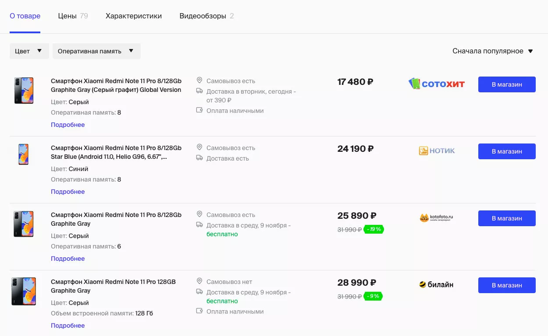The image size is (548, 336).
Task: Click "Подробнее" under the 17 480 ₽ offer
Action: (x=68, y=125)
